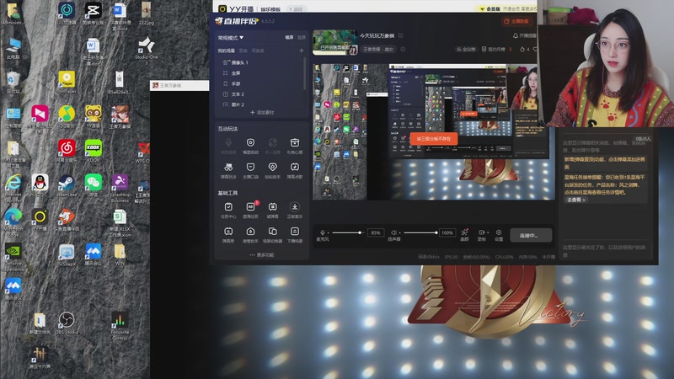
Task: Add a new scene with the plus icon
Action: (302, 51)
